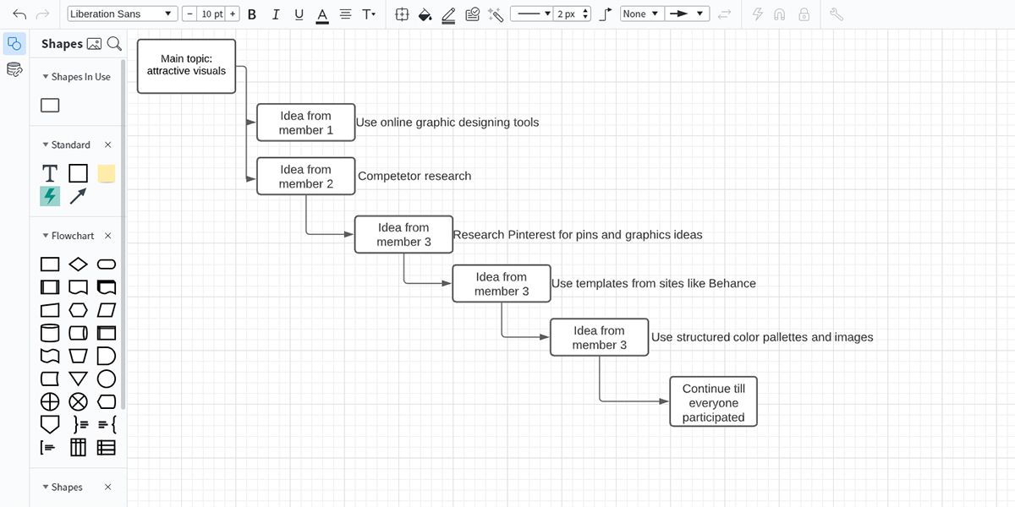Increase font size with plus button
1015x507 pixels.
click(233, 14)
